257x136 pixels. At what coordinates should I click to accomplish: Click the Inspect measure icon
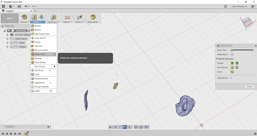click(67, 17)
